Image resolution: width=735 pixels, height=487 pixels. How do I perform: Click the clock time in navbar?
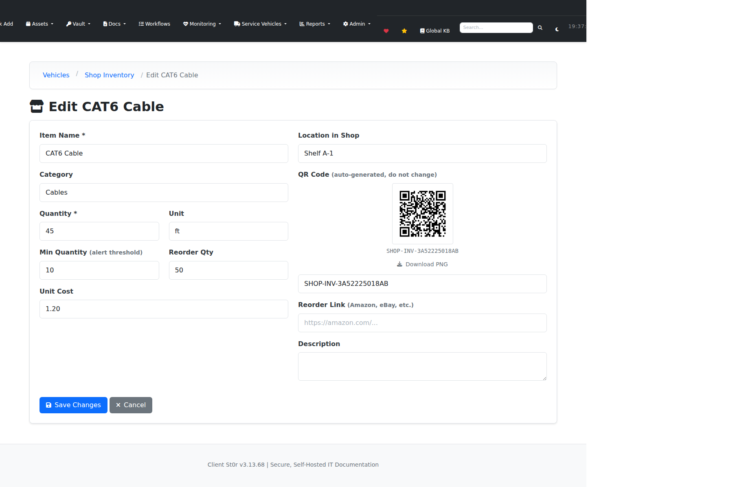577,26
